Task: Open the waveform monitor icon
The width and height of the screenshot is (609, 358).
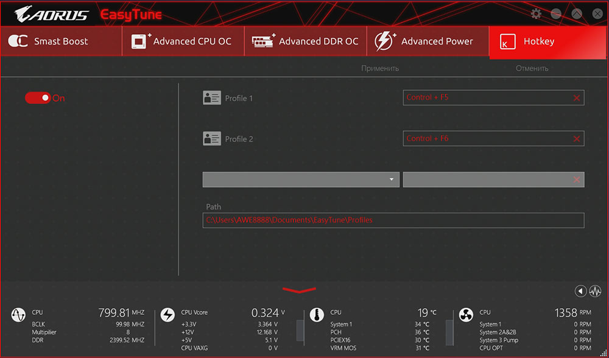Action: 595,291
